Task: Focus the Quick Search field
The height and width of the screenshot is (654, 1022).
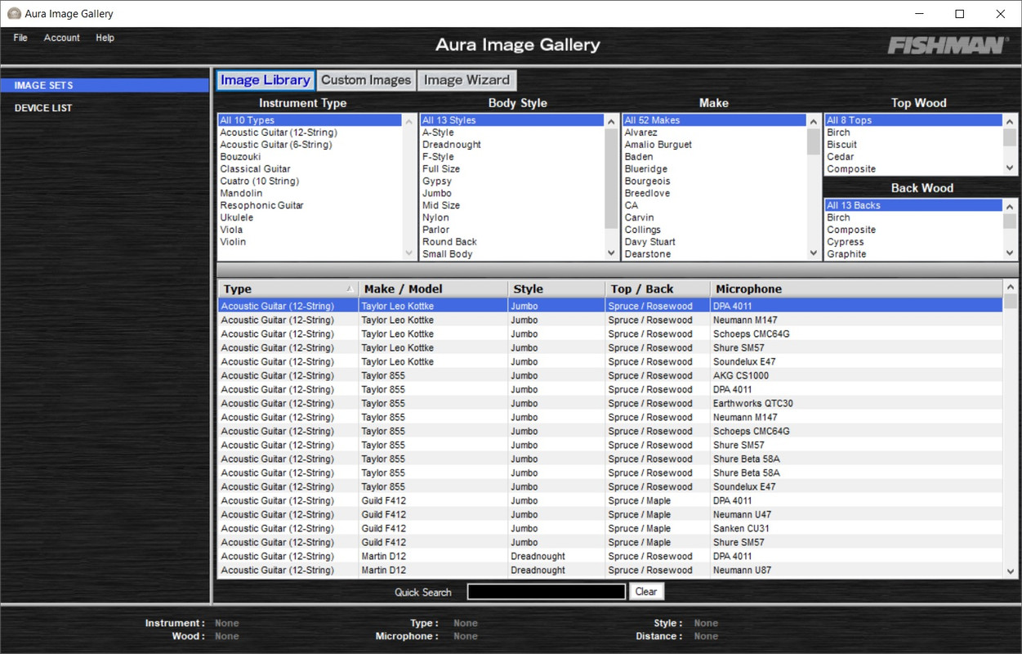Action: point(547,592)
